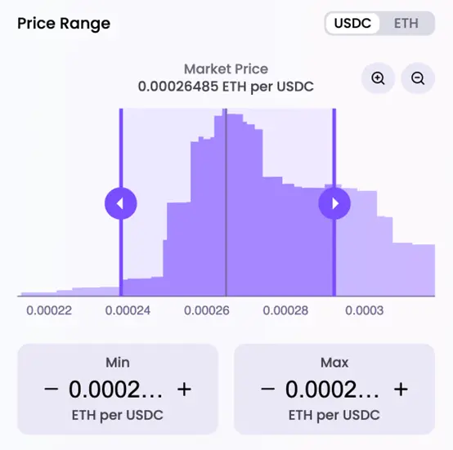Click the 0.00028 axis tick label
This screenshot has width=453, height=450.
[285, 310]
